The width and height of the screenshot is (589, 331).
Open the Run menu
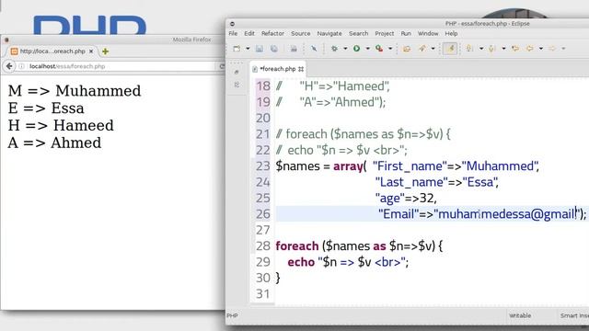(406, 33)
